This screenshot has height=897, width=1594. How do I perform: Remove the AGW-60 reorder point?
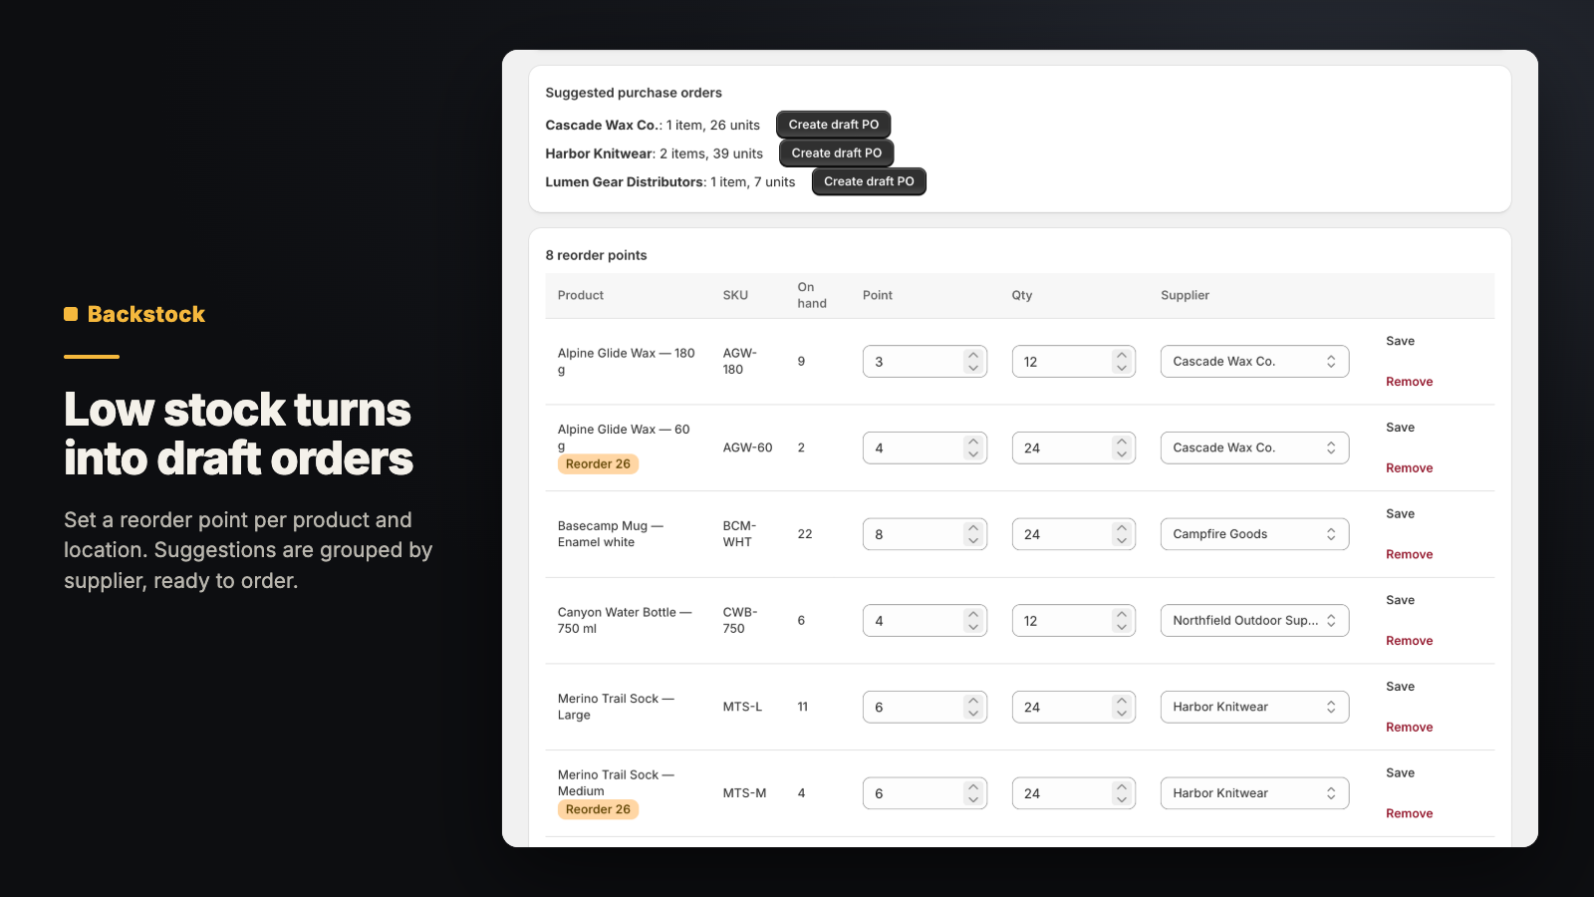(1409, 468)
